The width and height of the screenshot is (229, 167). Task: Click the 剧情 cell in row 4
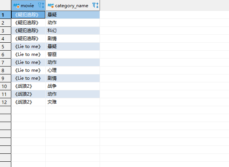72,39
